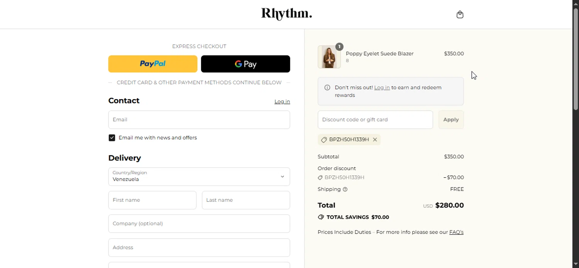Click the Last name field
Viewport: 579px width, 268px height.
point(246,200)
